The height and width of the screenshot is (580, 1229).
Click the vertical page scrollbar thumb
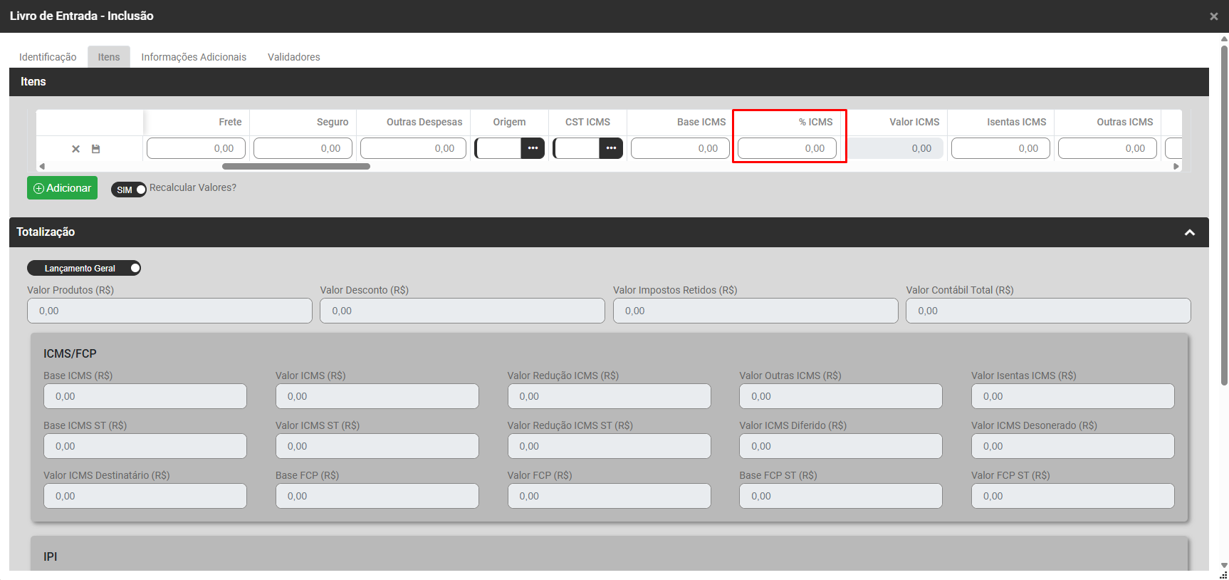coord(1224,214)
